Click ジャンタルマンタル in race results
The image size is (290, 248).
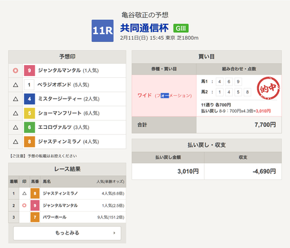(x=60, y=205)
